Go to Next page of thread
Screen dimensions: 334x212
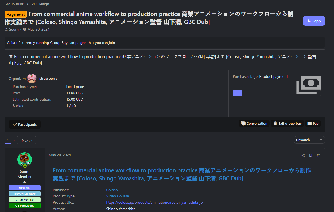click(x=27, y=140)
